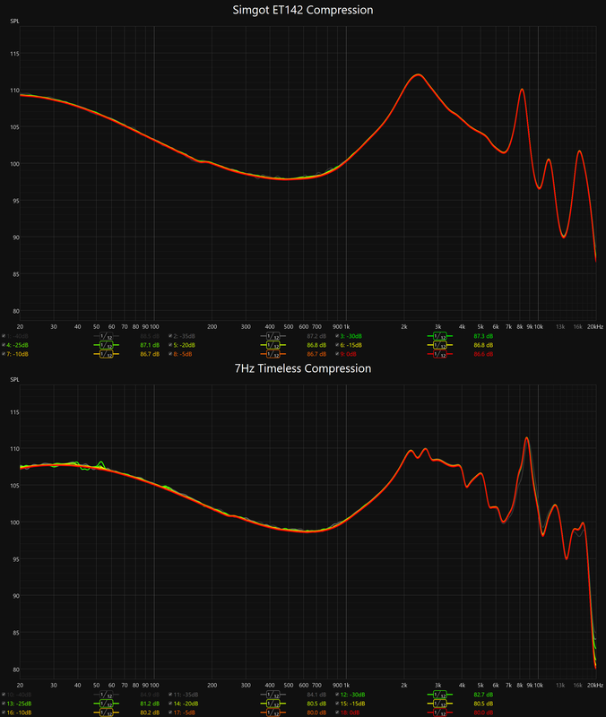Click the 1/12 smoothing icon for trace 6: -15dB
This screenshot has width=606, height=717.
pyautogui.click(x=440, y=345)
